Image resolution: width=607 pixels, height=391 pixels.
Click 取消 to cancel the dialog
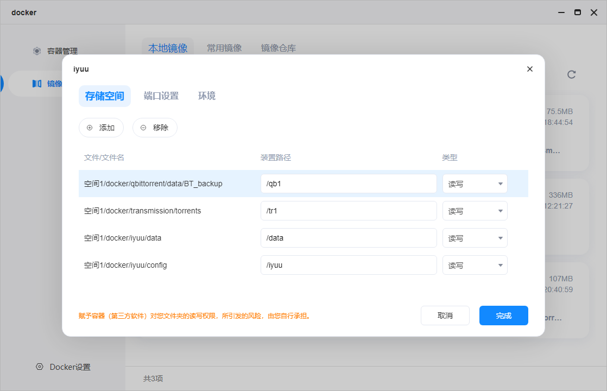click(445, 316)
